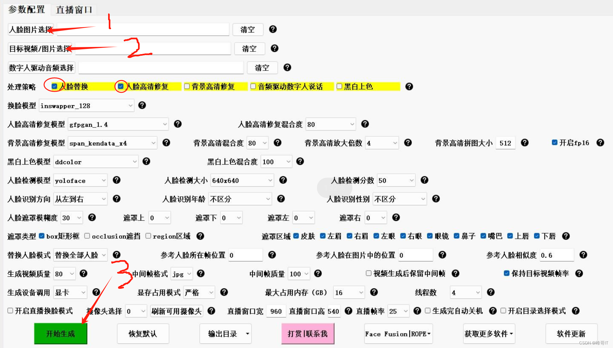Open the gfpgan_1.4 model dropdown
This screenshot has height=348, width=613.
118,124
